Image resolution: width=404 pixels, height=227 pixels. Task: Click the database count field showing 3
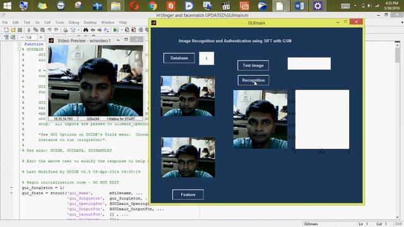(x=206, y=59)
